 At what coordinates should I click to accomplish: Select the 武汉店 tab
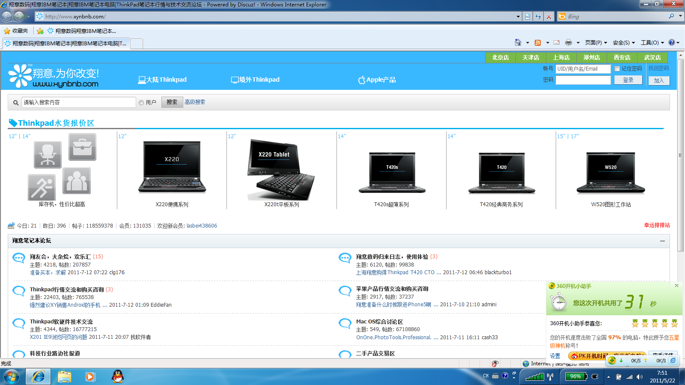(652, 57)
